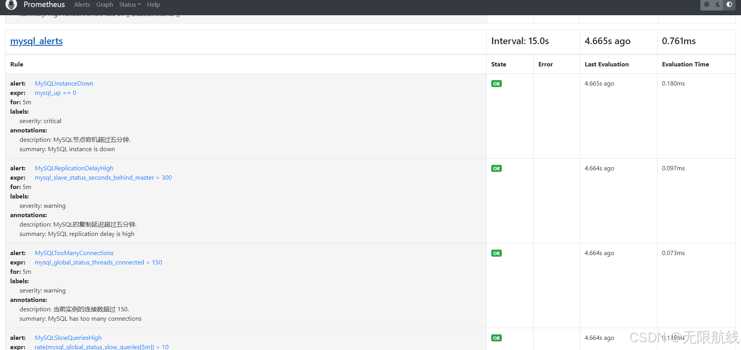Click OK badge for MySQLInstanceDown rule
The width and height of the screenshot is (741, 350).
coord(496,83)
